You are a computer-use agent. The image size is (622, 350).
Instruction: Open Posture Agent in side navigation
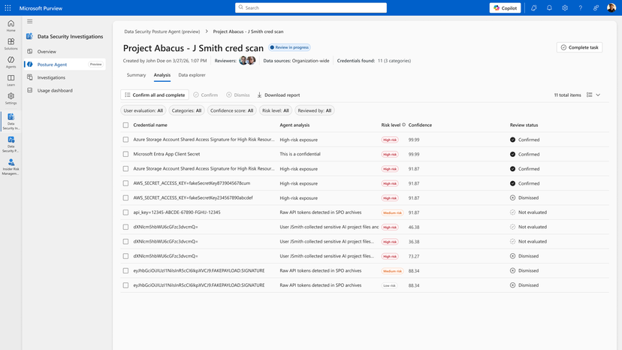click(65, 65)
